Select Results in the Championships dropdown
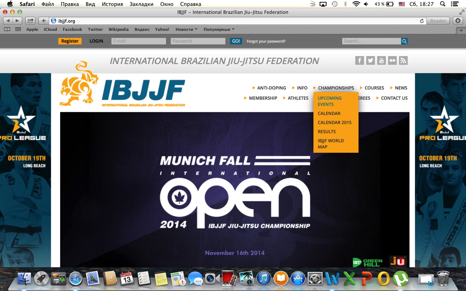Viewport: 466px width, 291px height. pyautogui.click(x=327, y=131)
